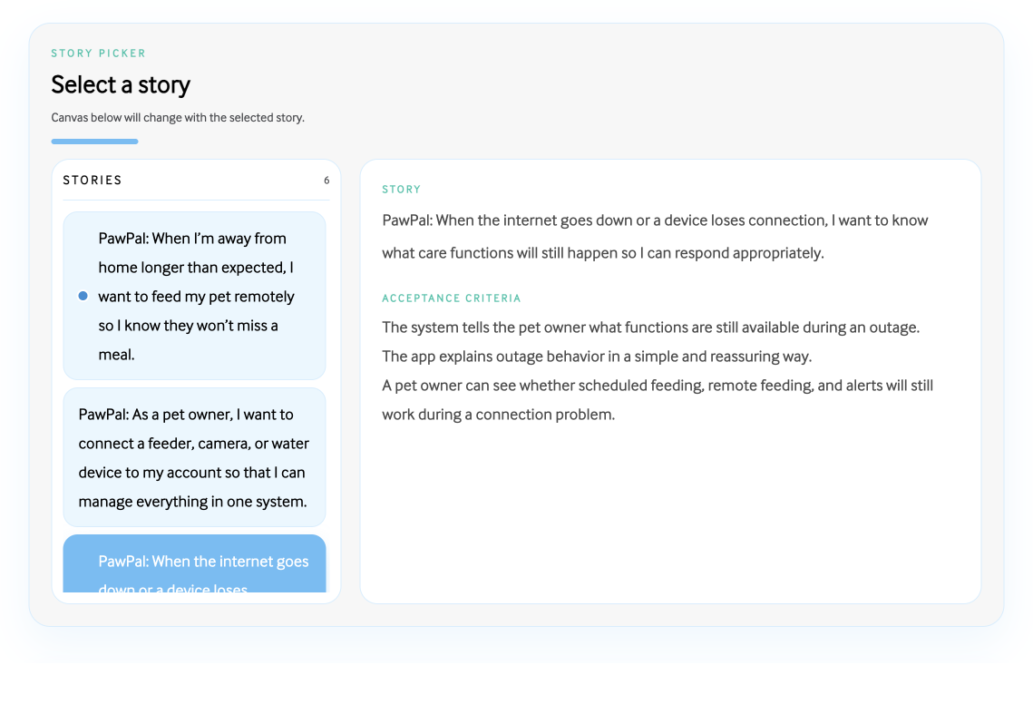Select the remote feeding PawPal story card
Screen dimensions: 1033x724
click(194, 296)
